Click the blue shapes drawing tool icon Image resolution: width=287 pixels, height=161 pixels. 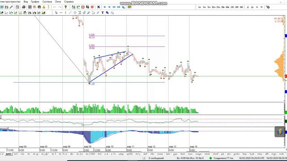pyautogui.click(x=107, y=13)
